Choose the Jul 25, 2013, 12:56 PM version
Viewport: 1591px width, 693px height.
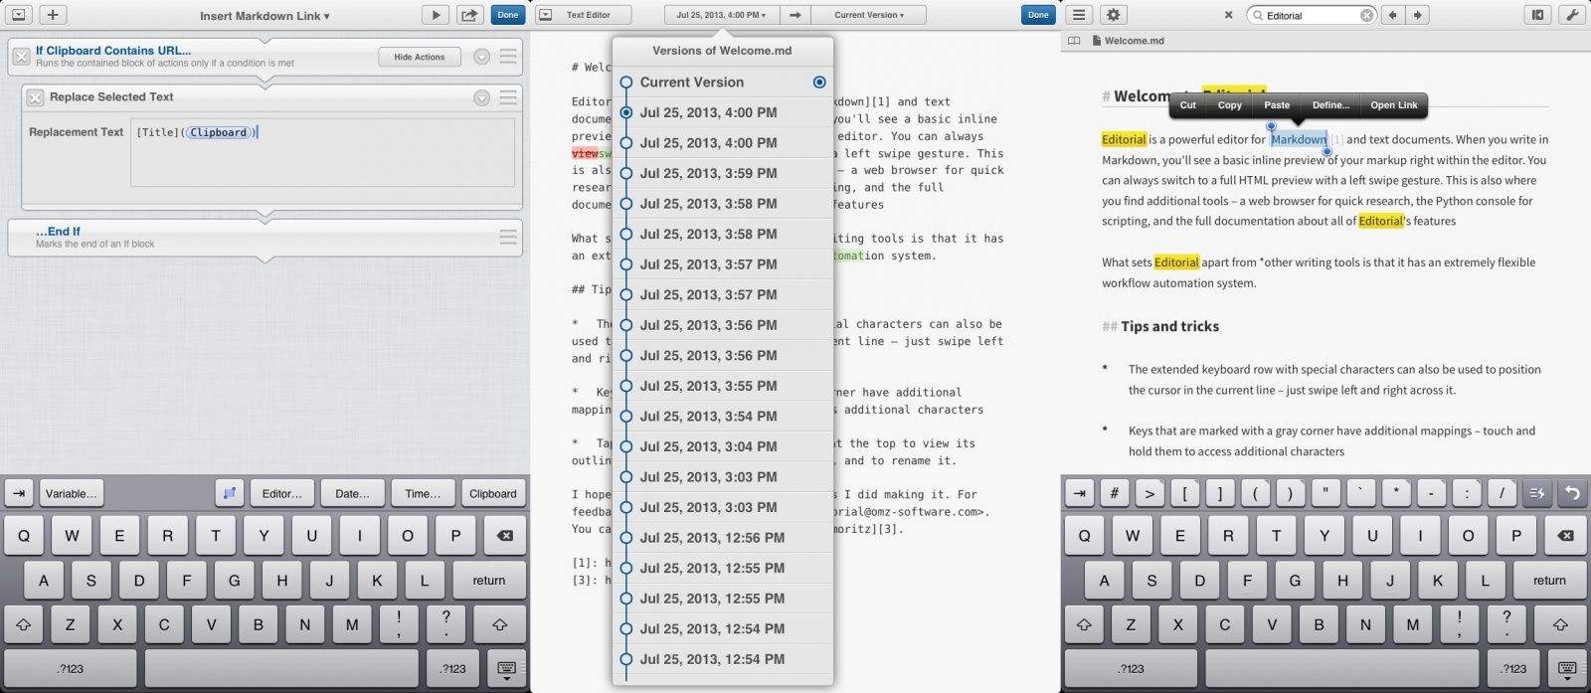(712, 538)
